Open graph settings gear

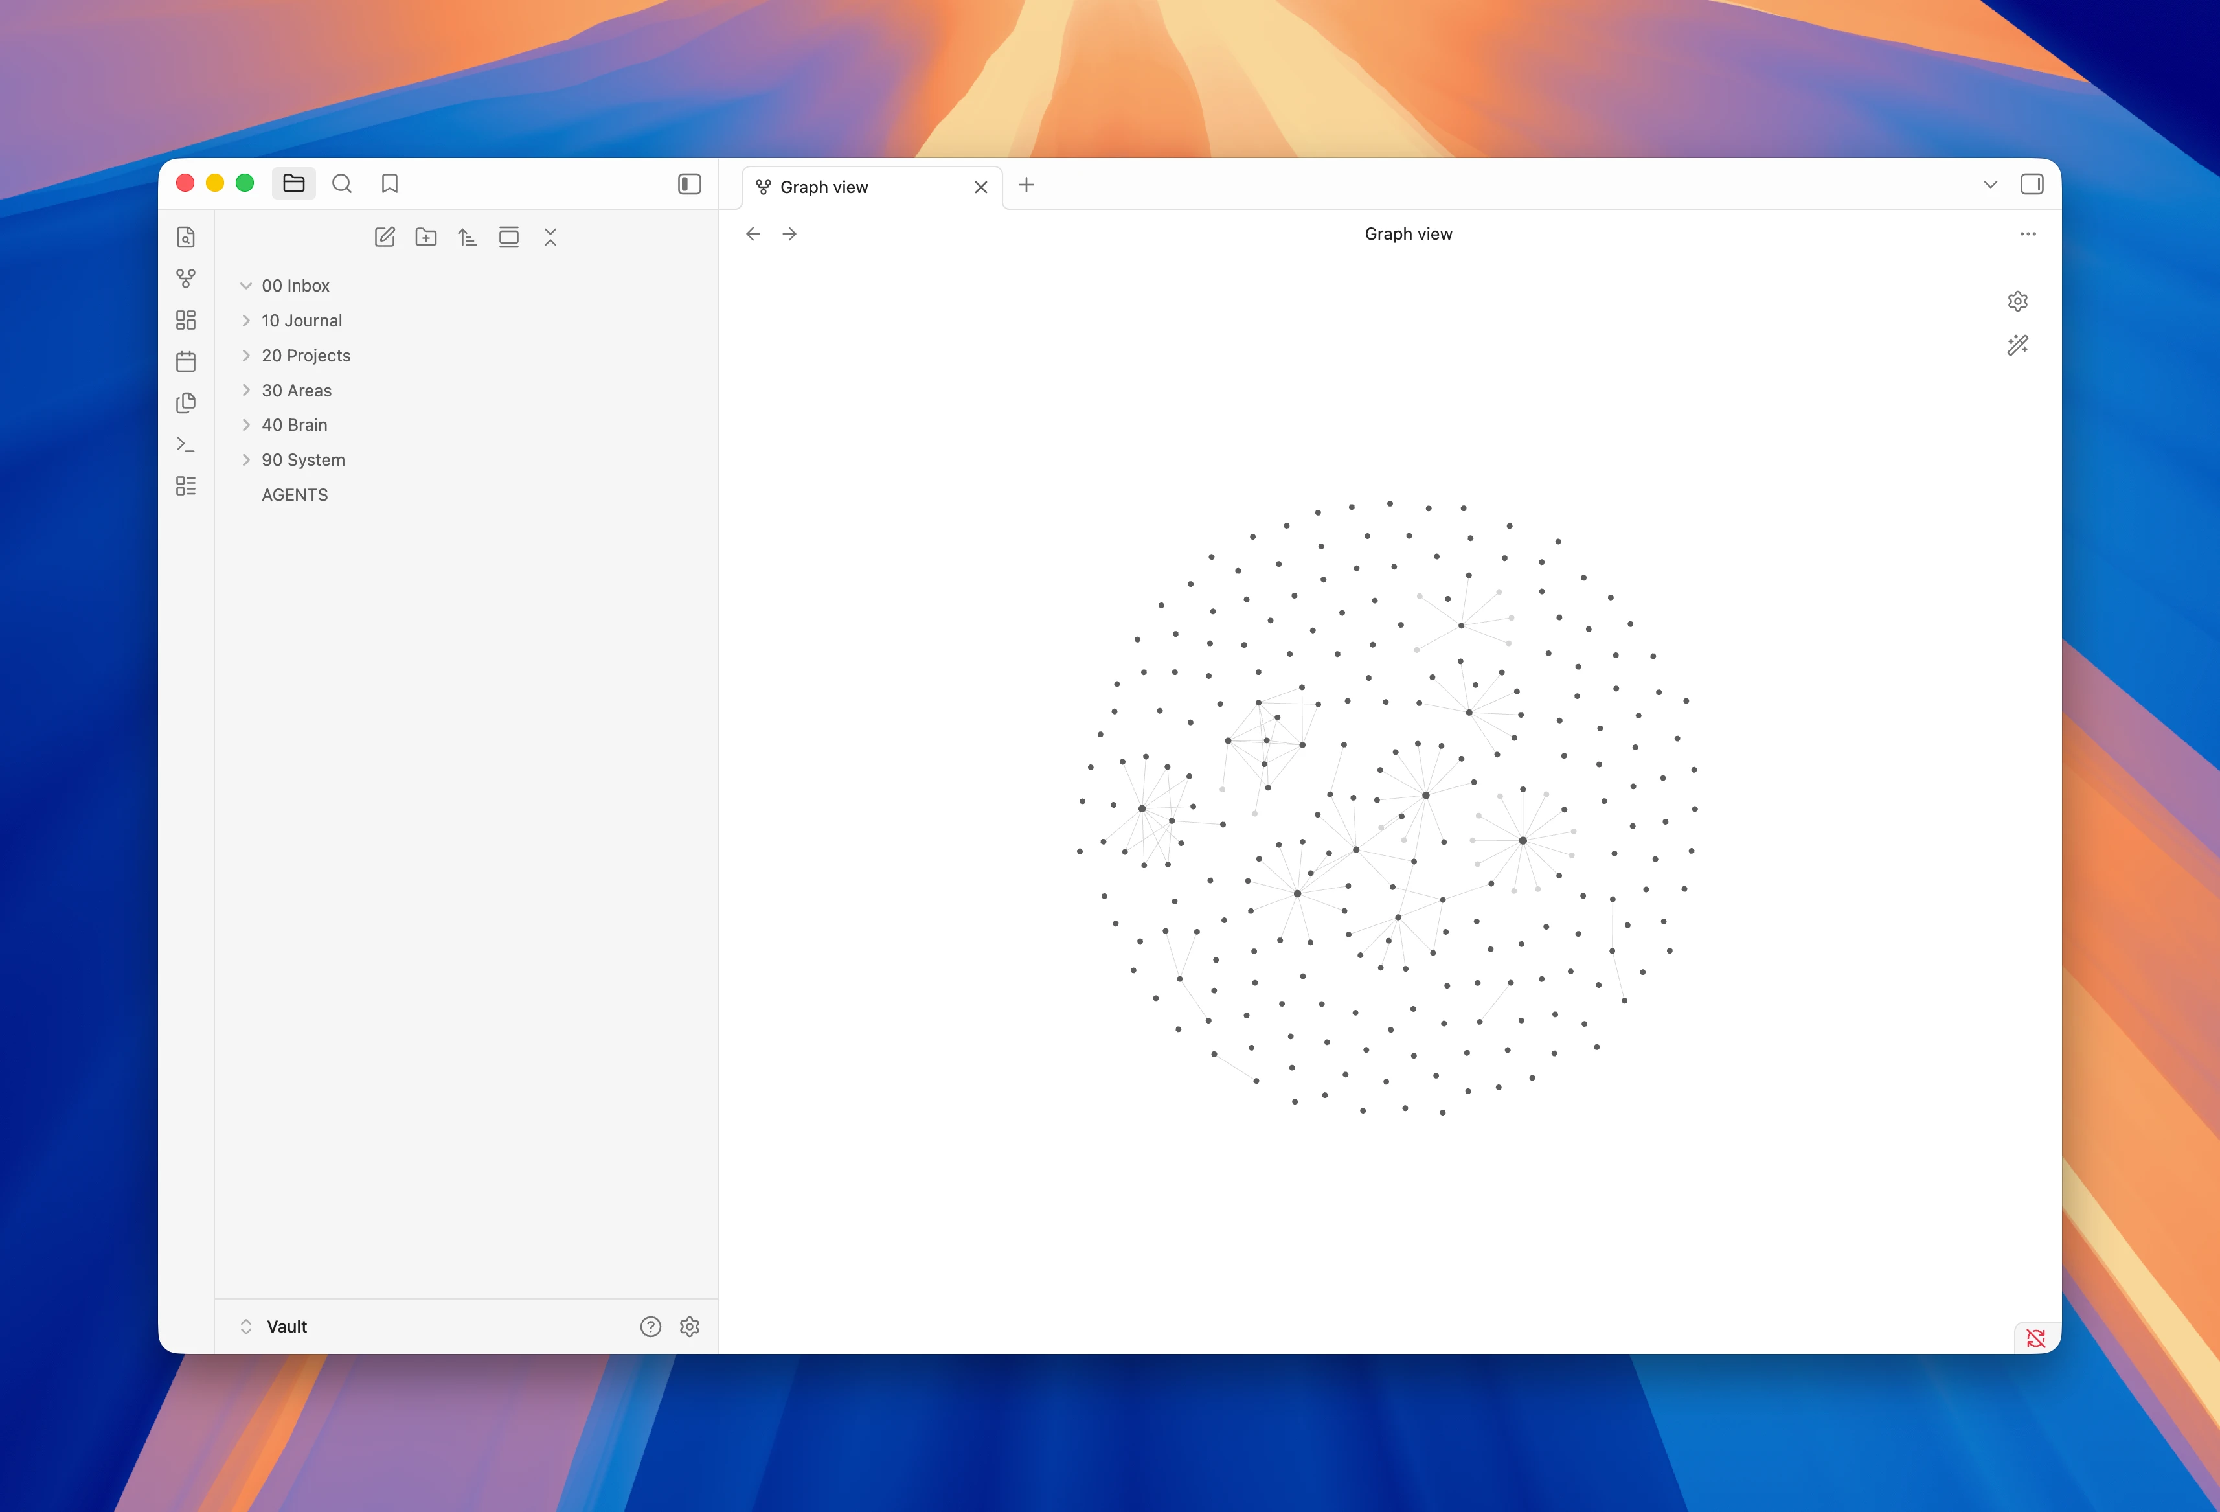(2017, 301)
